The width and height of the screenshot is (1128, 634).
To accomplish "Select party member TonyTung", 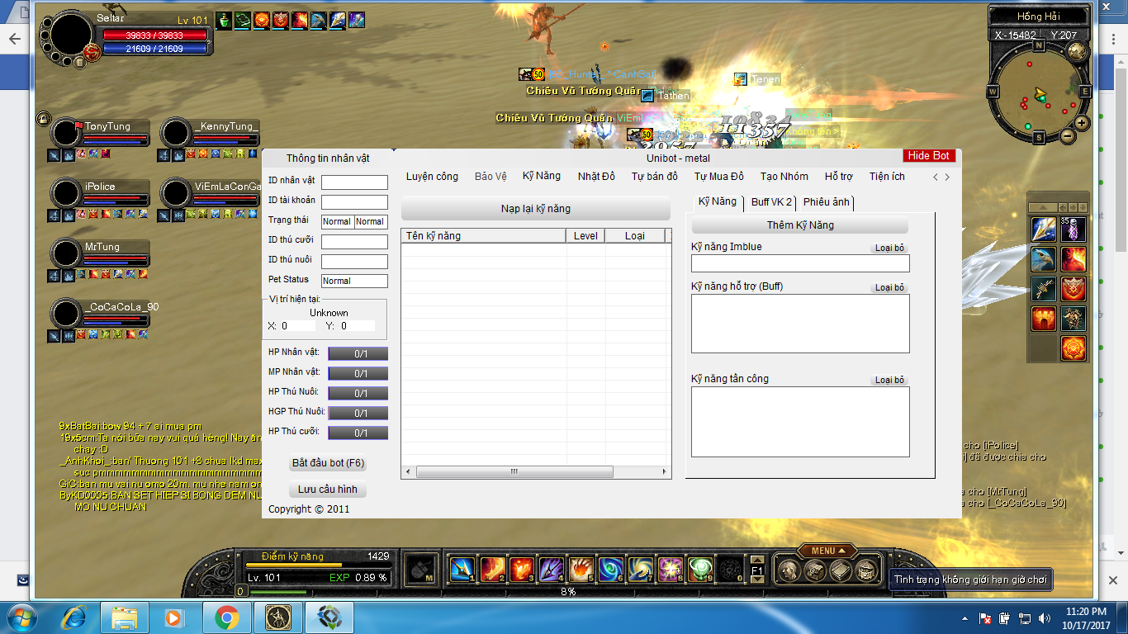I will (101, 134).
